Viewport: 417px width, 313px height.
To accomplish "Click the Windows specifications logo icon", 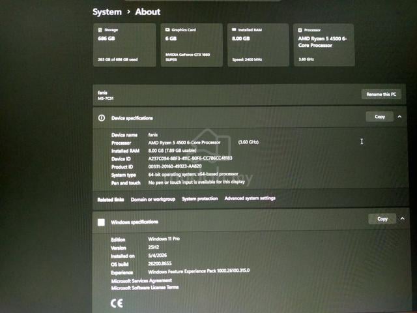I will tap(101, 222).
